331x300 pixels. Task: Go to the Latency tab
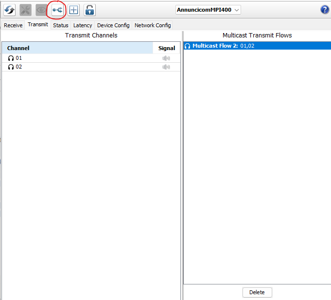[83, 25]
